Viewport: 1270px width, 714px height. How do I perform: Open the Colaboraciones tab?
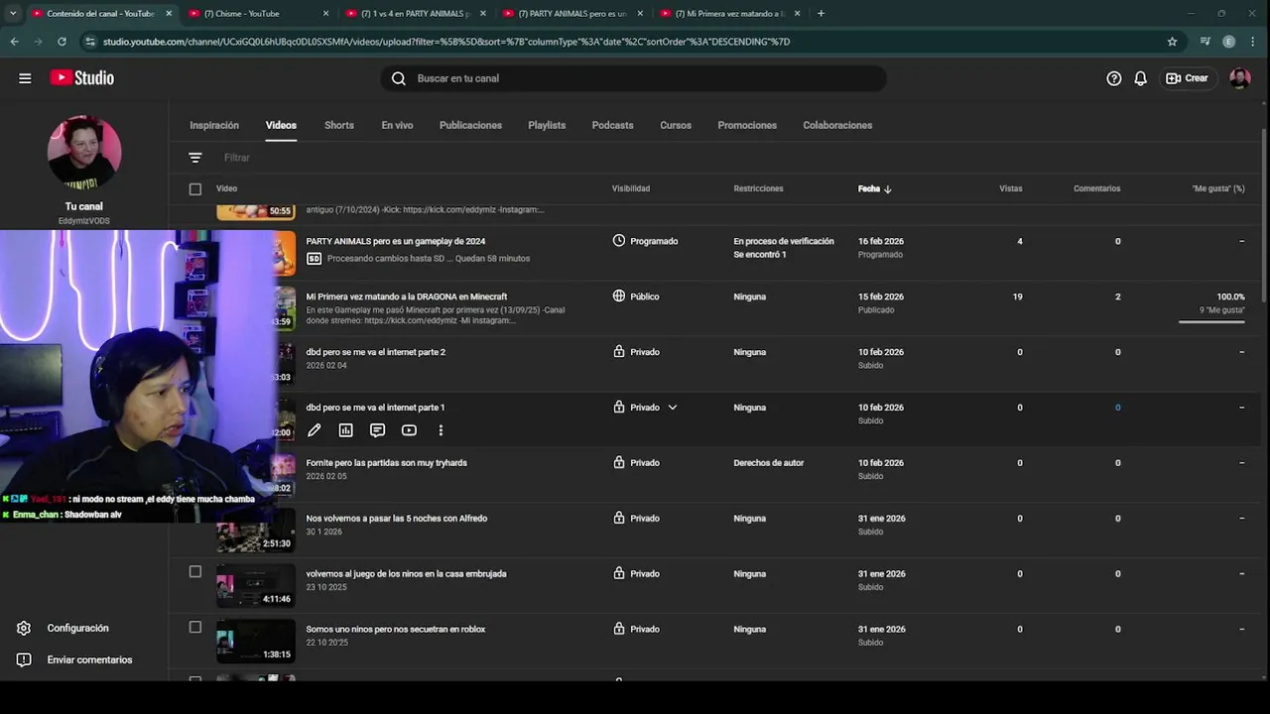[x=837, y=125]
